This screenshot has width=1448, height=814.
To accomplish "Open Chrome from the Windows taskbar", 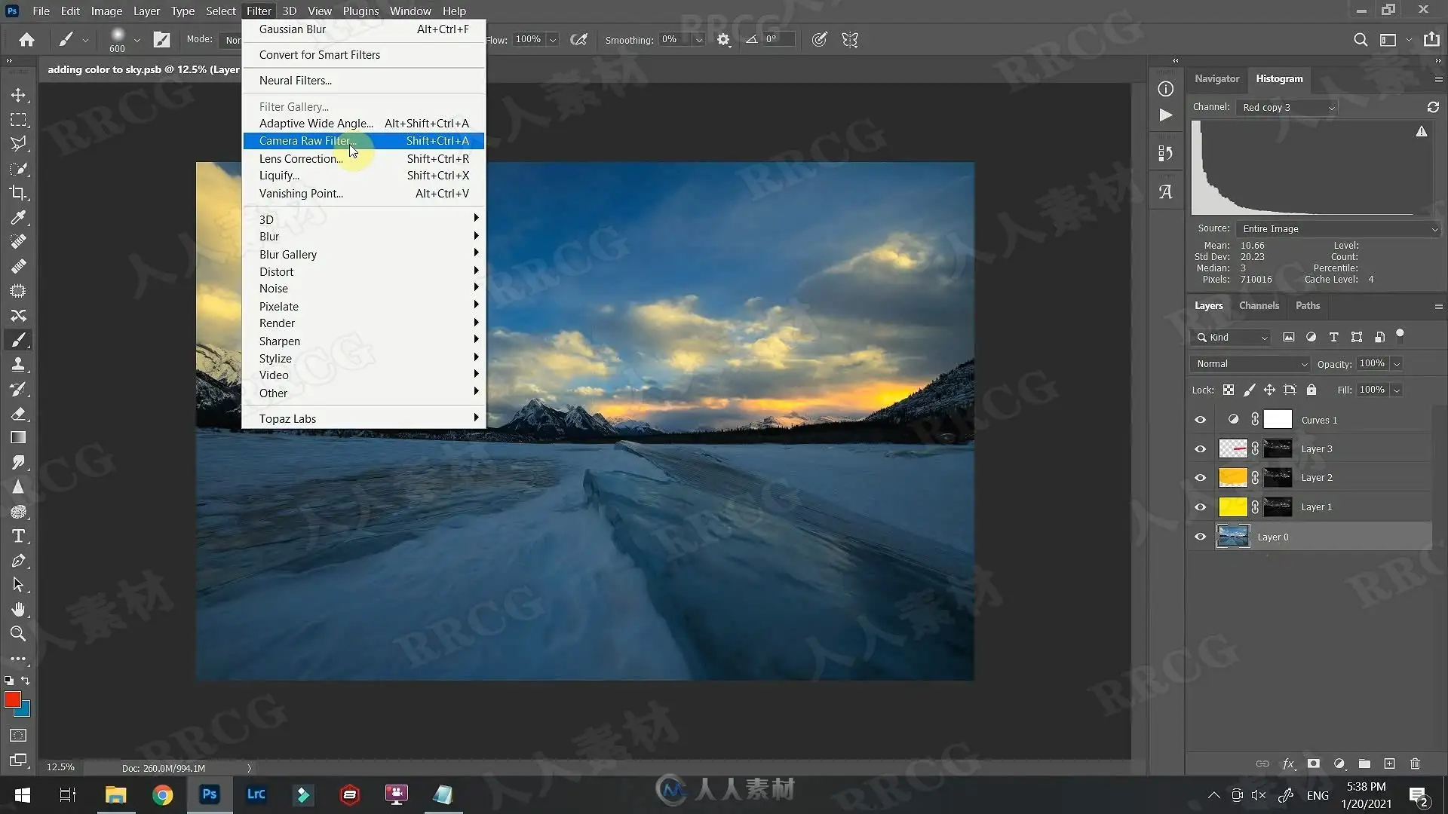I will coord(162,795).
